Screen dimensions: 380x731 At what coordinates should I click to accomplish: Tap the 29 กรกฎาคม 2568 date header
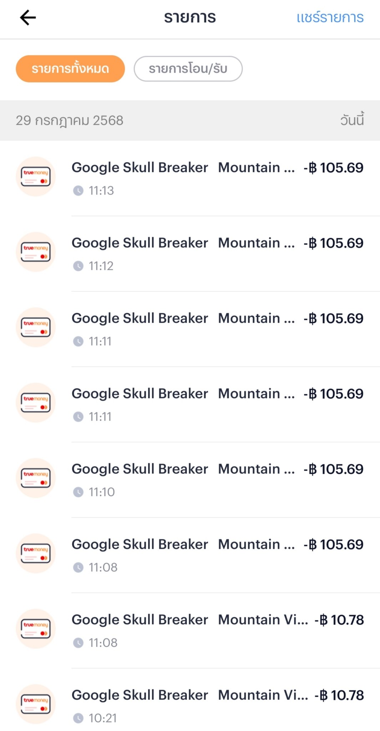pyautogui.click(x=70, y=121)
